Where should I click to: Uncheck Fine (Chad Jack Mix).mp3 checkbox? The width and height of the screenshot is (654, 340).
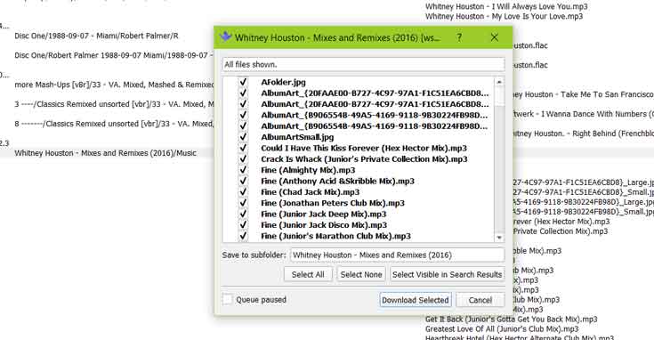tap(243, 192)
